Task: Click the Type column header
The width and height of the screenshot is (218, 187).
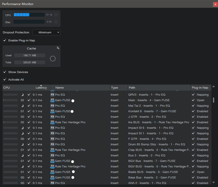Action: click(x=114, y=88)
